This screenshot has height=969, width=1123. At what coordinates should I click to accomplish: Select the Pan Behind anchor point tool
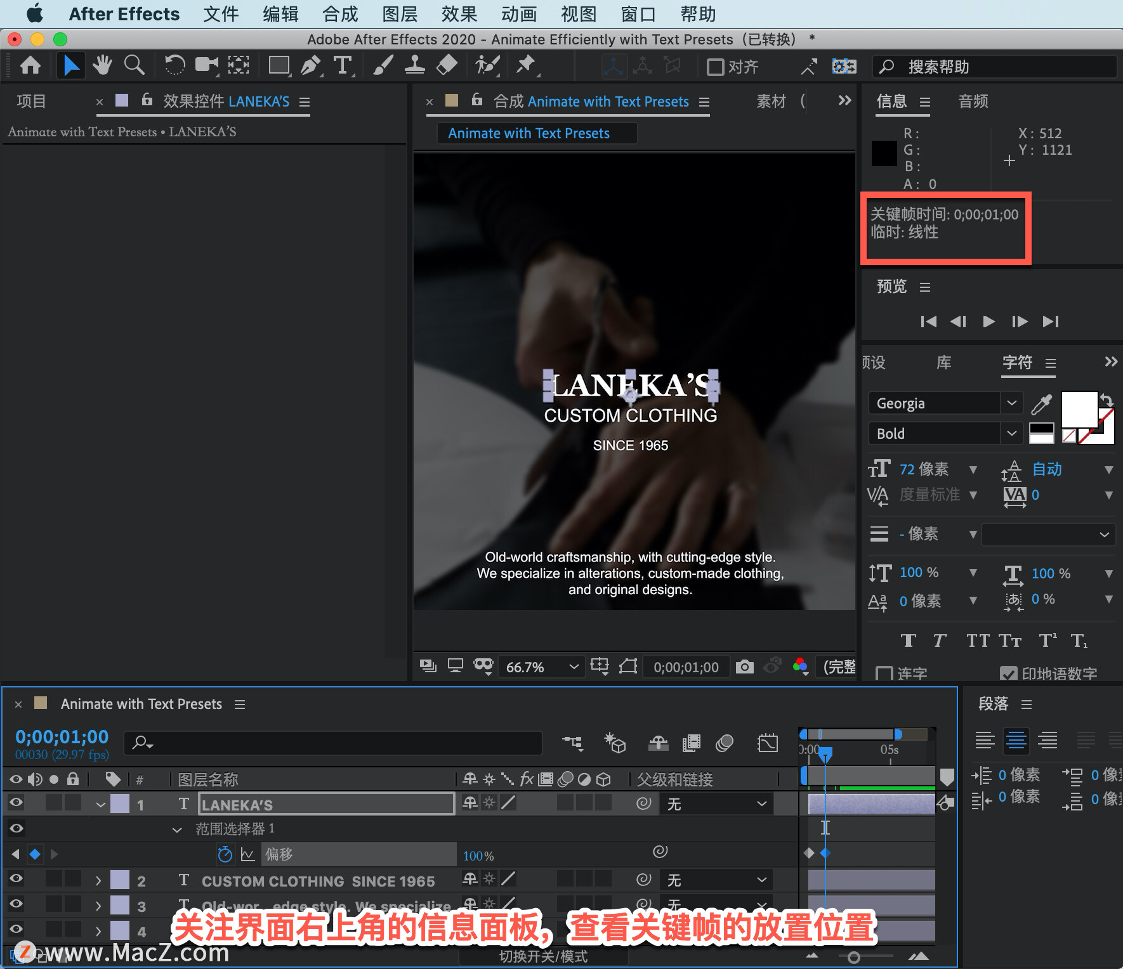[239, 65]
